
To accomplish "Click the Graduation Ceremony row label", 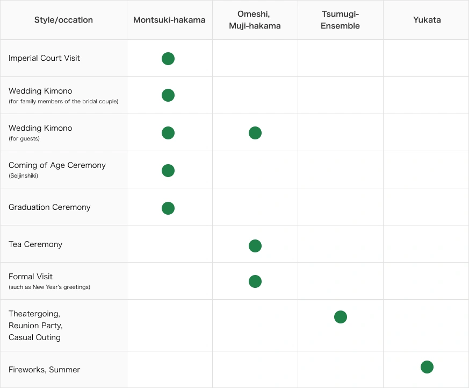I will pos(49,207).
